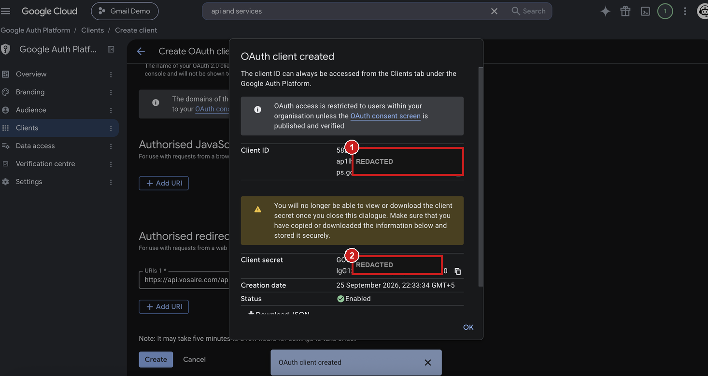The width and height of the screenshot is (708, 376).
Task: Open the account avatar
Action: [703, 11]
